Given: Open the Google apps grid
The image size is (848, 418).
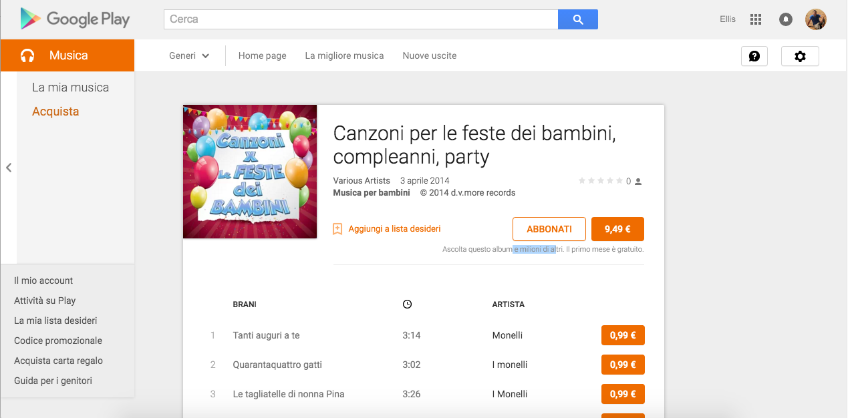Looking at the screenshot, I should [x=756, y=19].
